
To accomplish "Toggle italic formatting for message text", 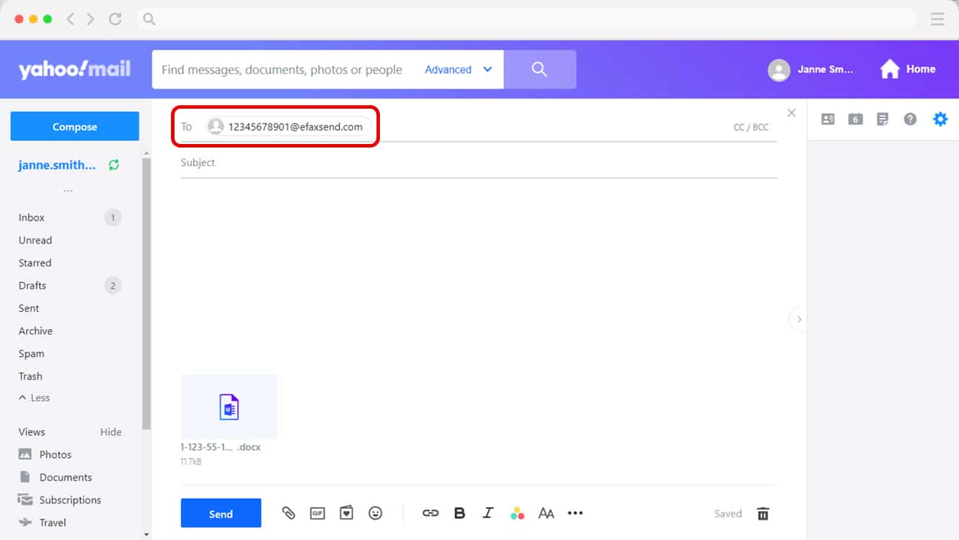I will 488,513.
